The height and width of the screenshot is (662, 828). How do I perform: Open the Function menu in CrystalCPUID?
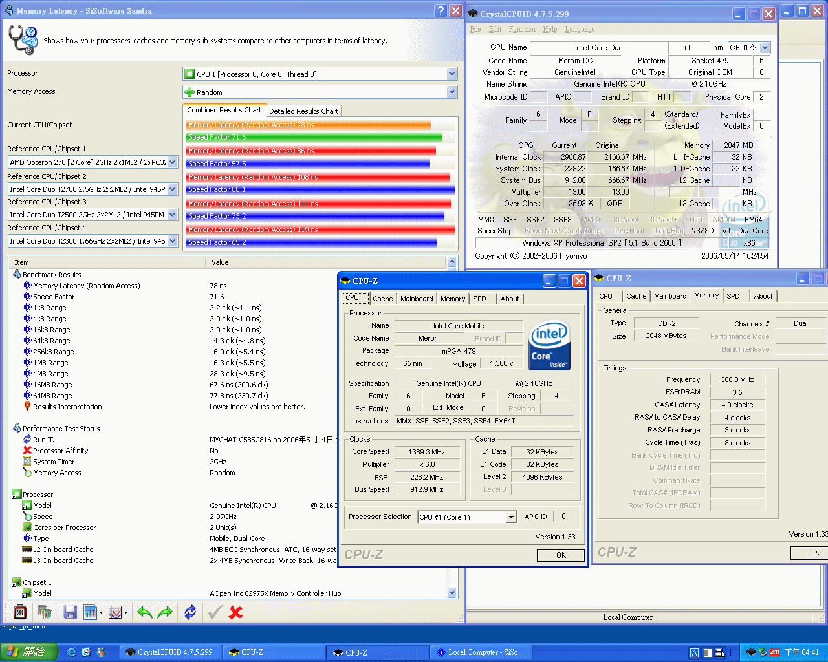522,29
